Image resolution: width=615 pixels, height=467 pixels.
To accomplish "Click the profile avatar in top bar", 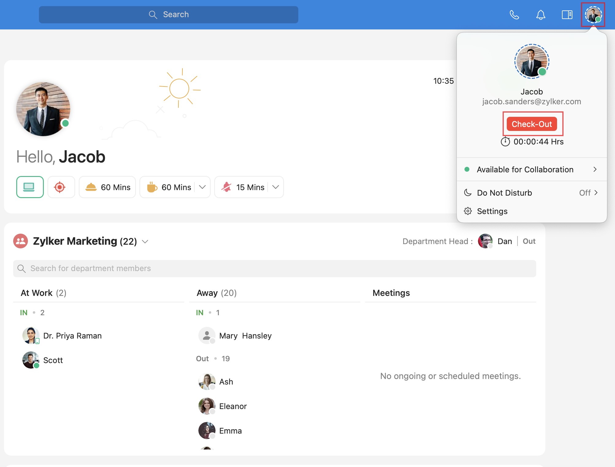I will [593, 15].
